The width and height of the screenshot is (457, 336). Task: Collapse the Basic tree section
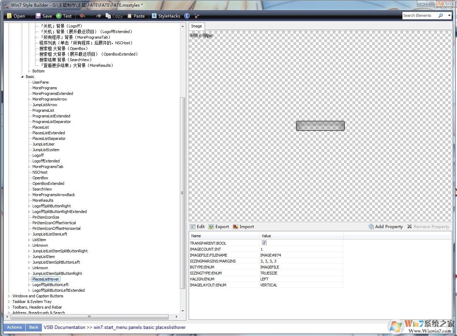[x=23, y=76]
